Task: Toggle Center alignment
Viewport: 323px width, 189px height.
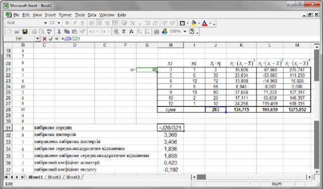Action: [x=100, y=23]
